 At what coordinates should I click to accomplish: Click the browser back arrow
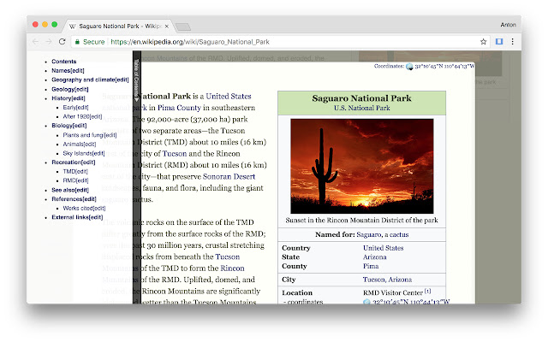coord(35,41)
